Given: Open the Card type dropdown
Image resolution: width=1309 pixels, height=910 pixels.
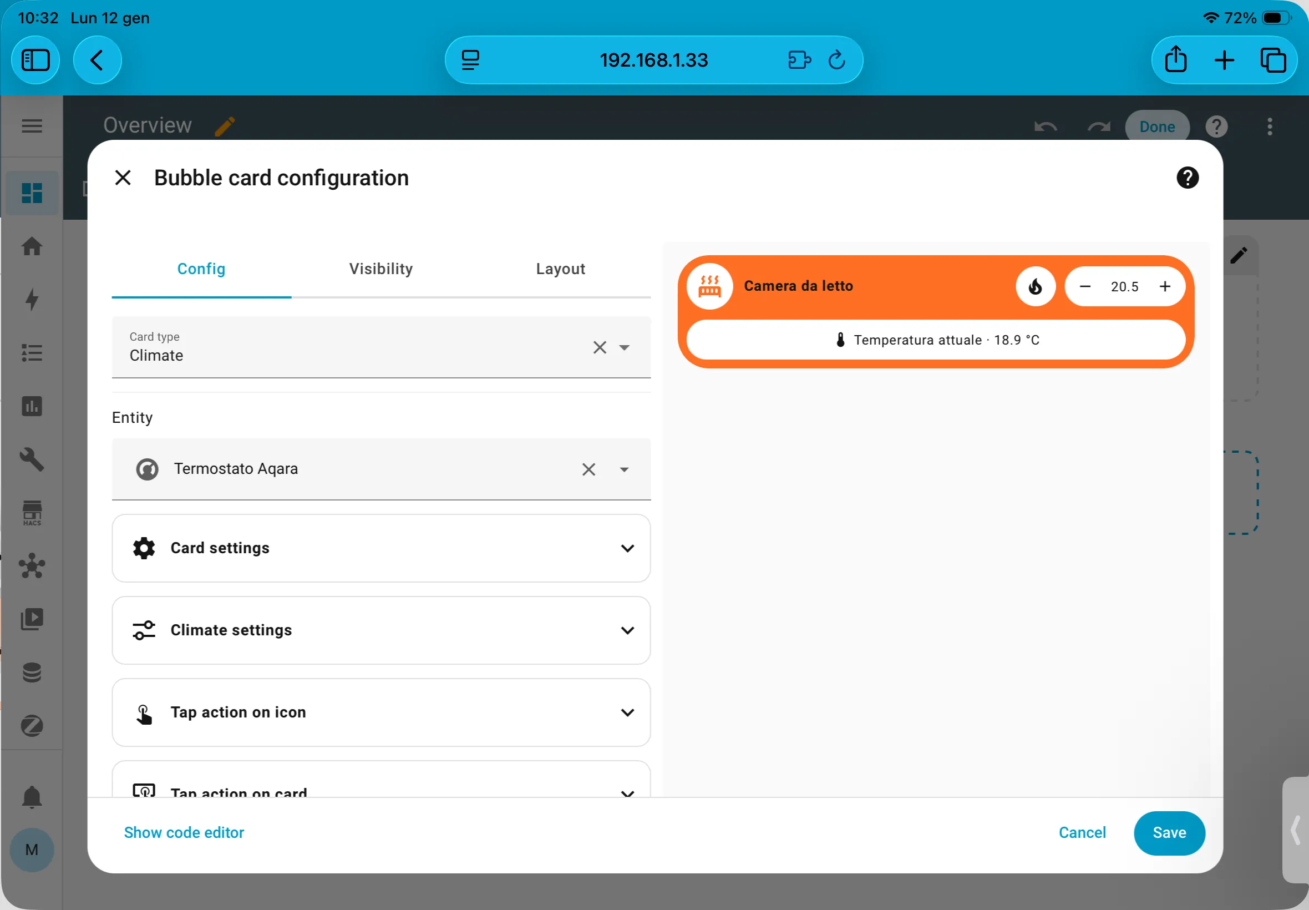Looking at the screenshot, I should (x=624, y=347).
